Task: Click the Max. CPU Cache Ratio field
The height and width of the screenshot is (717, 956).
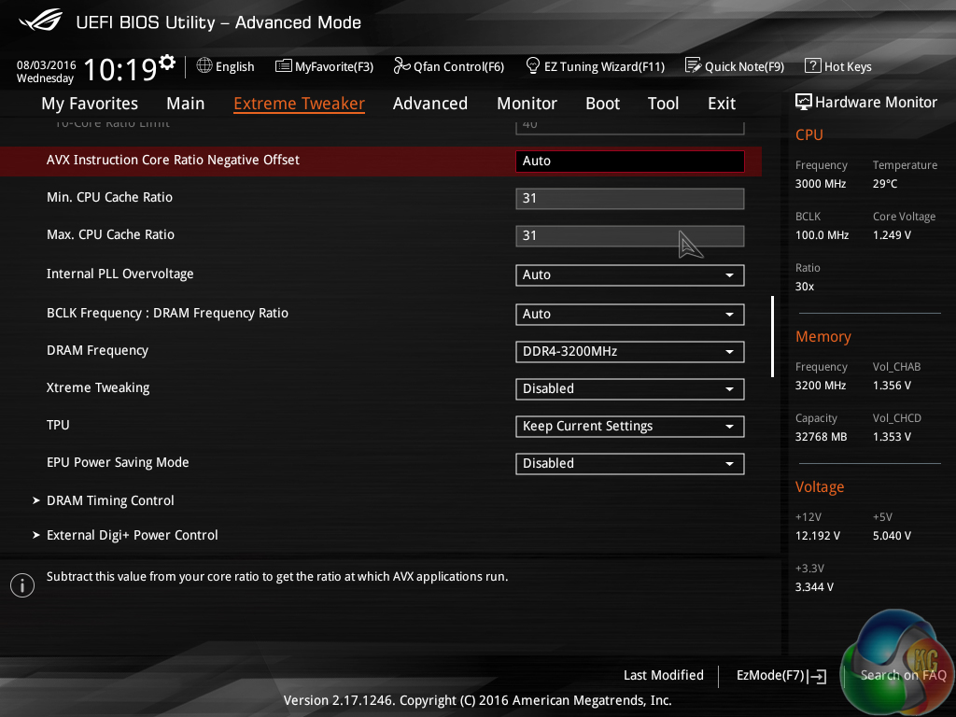Action: [630, 235]
